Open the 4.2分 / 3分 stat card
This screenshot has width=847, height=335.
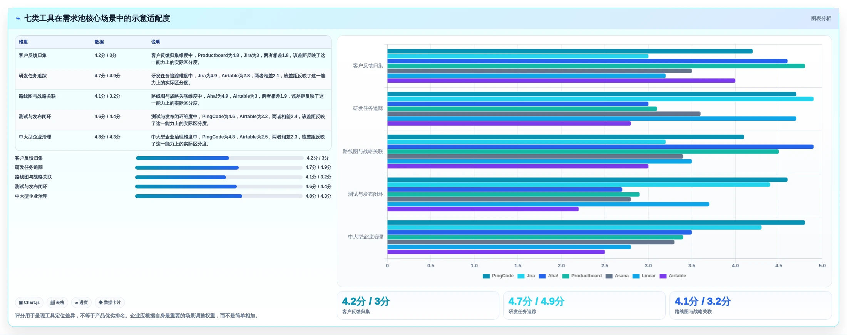418,305
